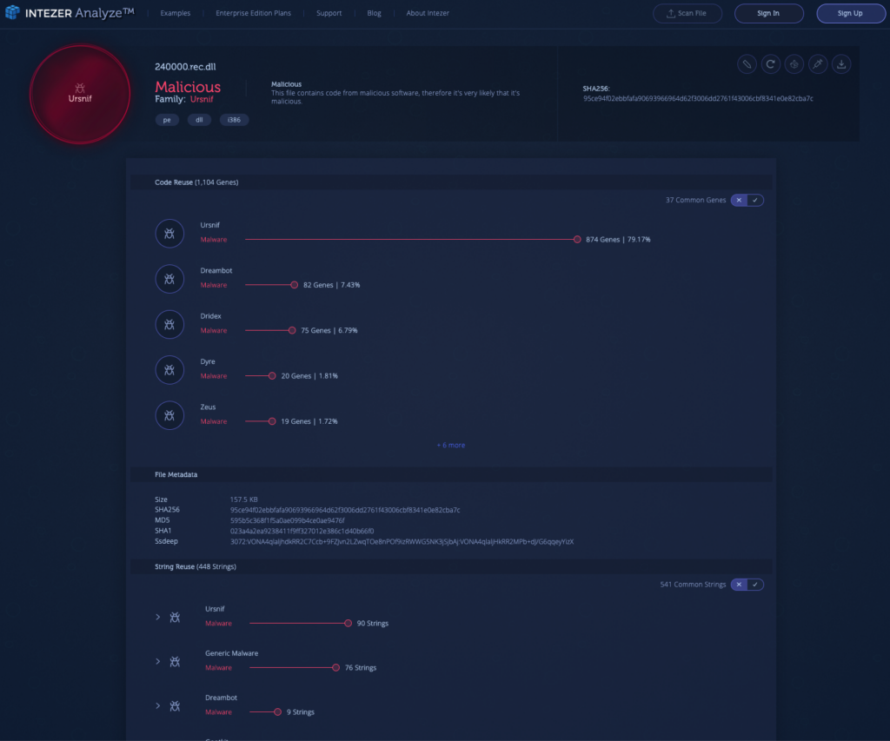Click the pencil edit icon
Image resolution: width=890 pixels, height=741 pixels.
[747, 63]
